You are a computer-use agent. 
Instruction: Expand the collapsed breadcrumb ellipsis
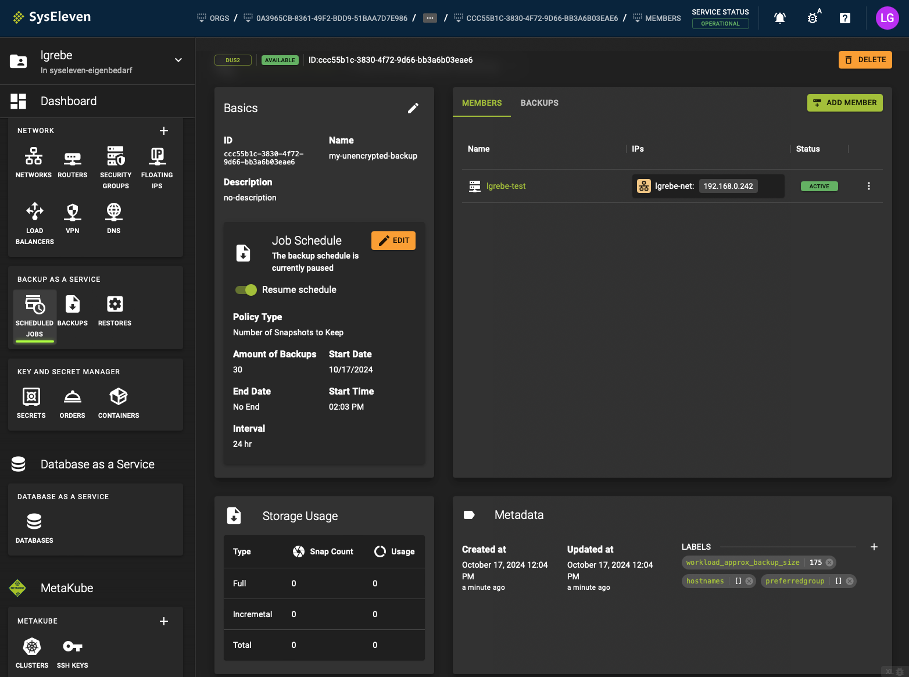(430, 18)
